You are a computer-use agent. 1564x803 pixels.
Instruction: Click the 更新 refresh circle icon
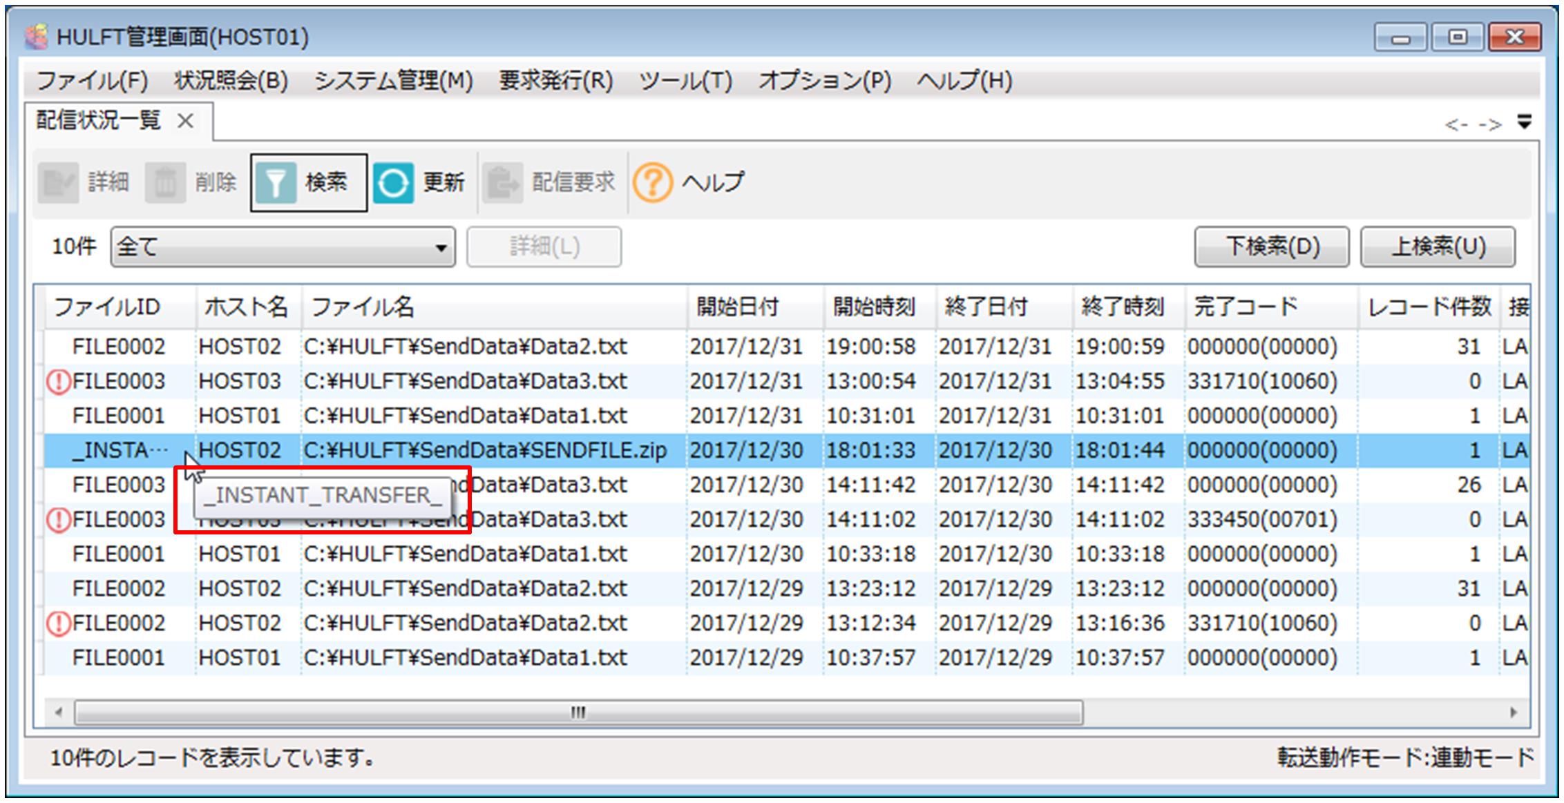coord(393,183)
